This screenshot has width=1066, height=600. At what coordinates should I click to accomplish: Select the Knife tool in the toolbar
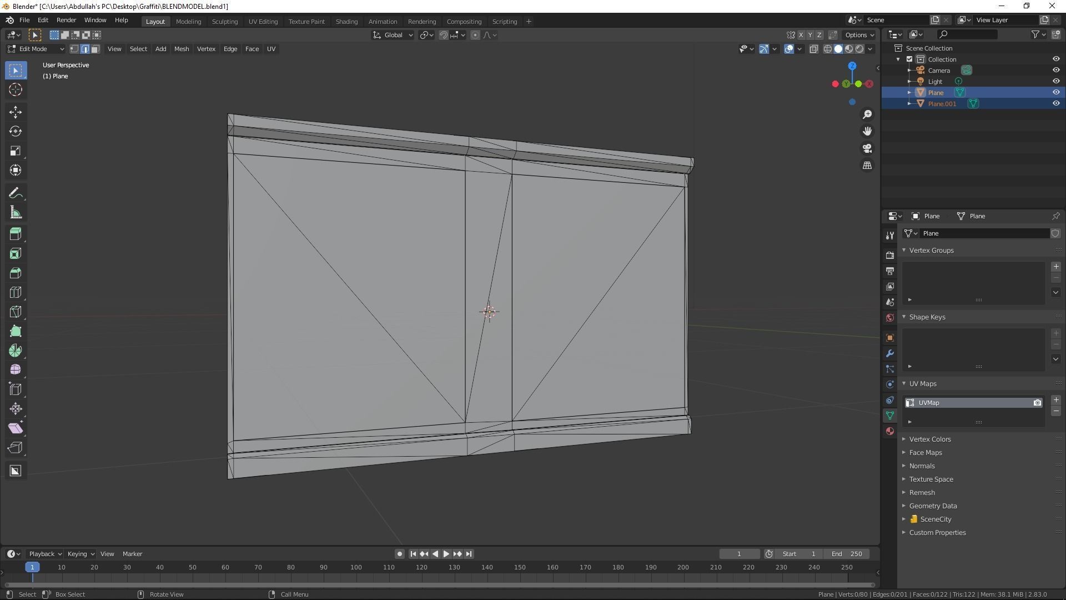click(x=16, y=312)
